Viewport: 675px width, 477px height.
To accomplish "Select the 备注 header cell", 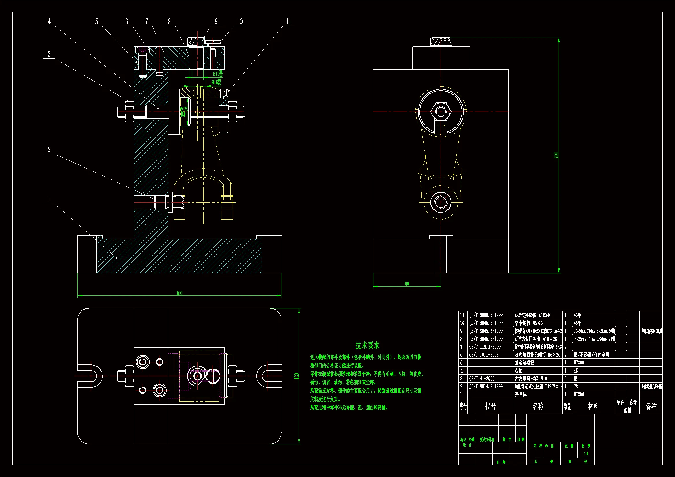I will coord(651,406).
